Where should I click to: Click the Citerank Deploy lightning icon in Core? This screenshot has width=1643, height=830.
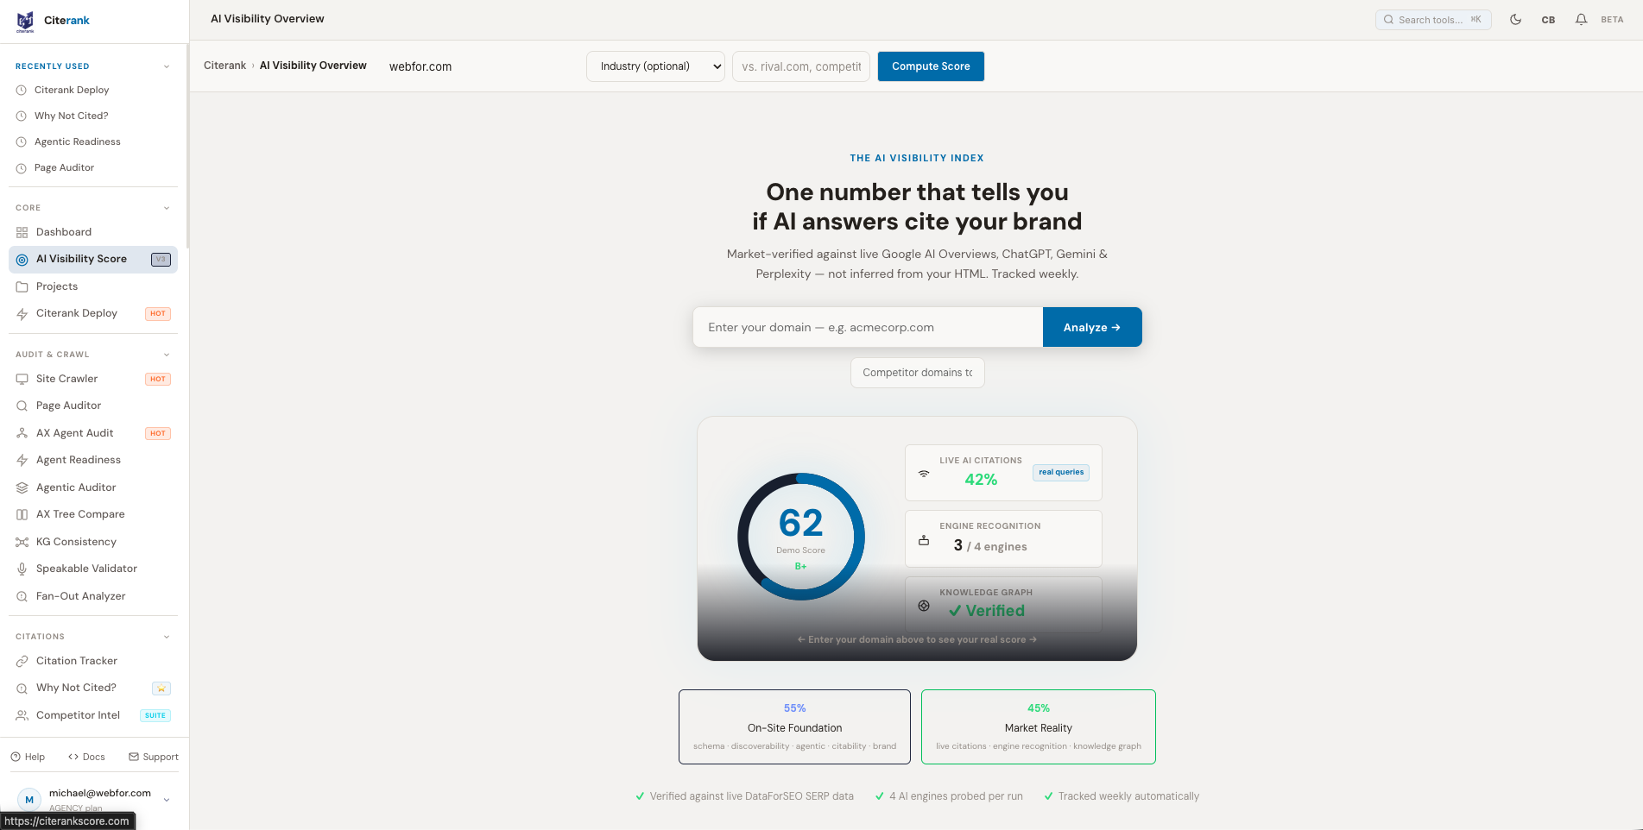coord(22,313)
